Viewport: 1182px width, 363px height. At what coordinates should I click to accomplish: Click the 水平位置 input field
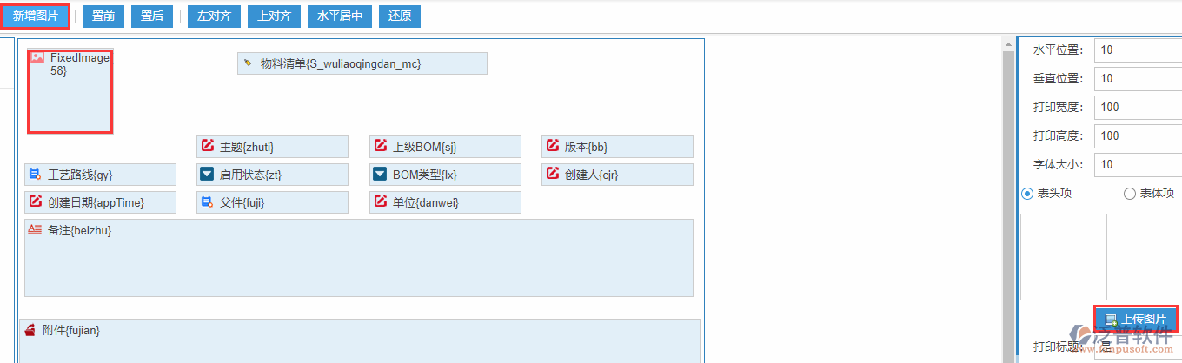[x=1138, y=49]
